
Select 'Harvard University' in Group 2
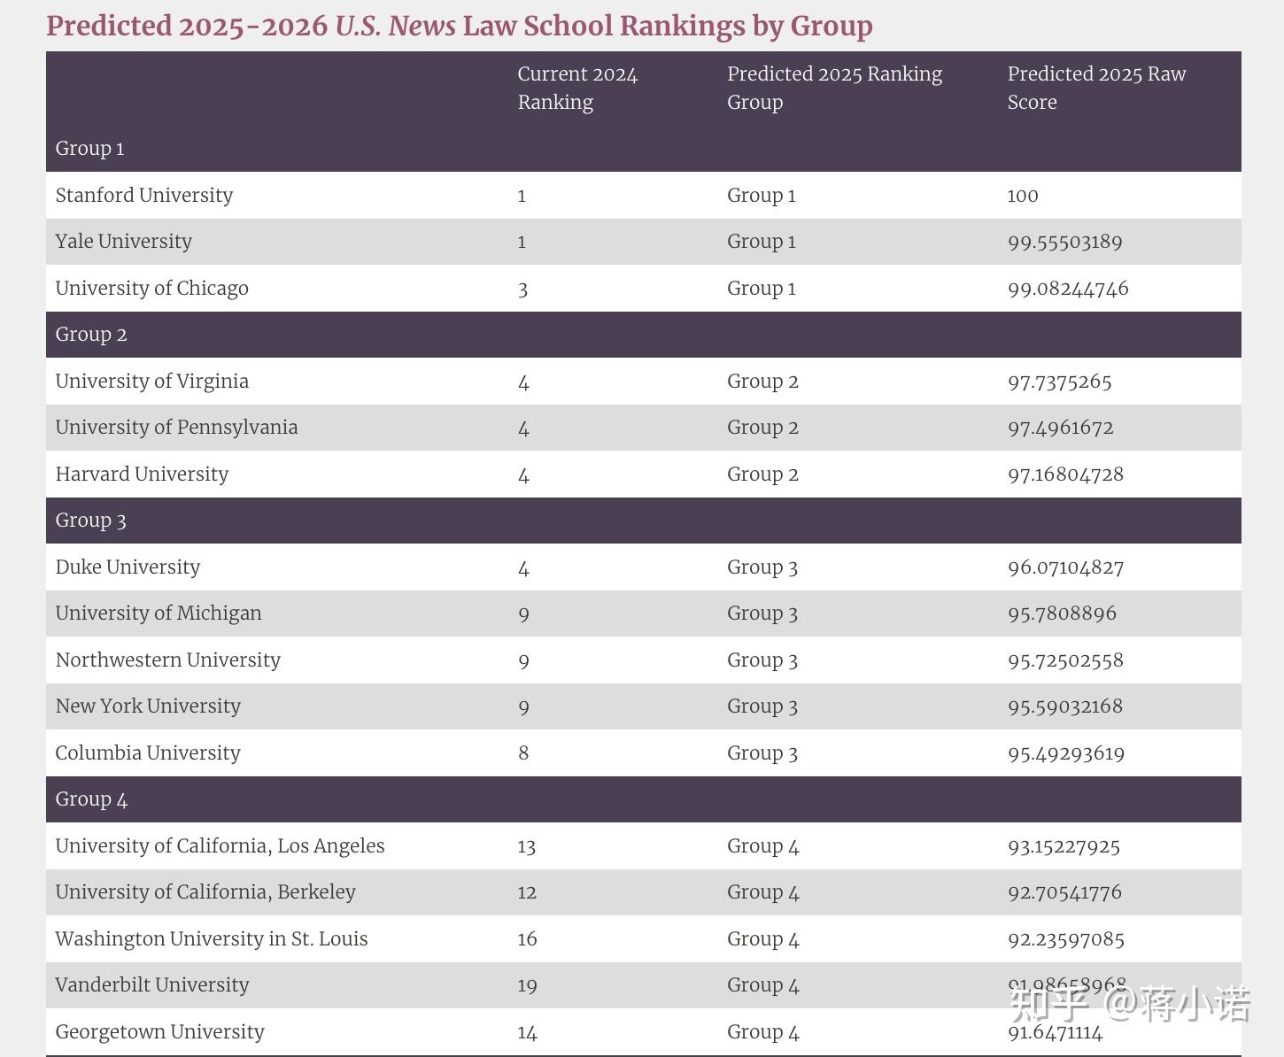pos(142,474)
